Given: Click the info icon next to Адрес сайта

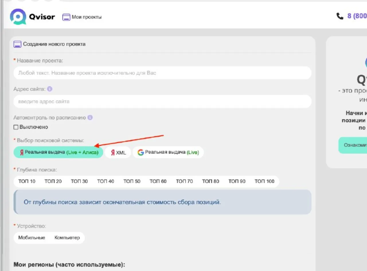Looking at the screenshot, I should pyautogui.click(x=50, y=89).
